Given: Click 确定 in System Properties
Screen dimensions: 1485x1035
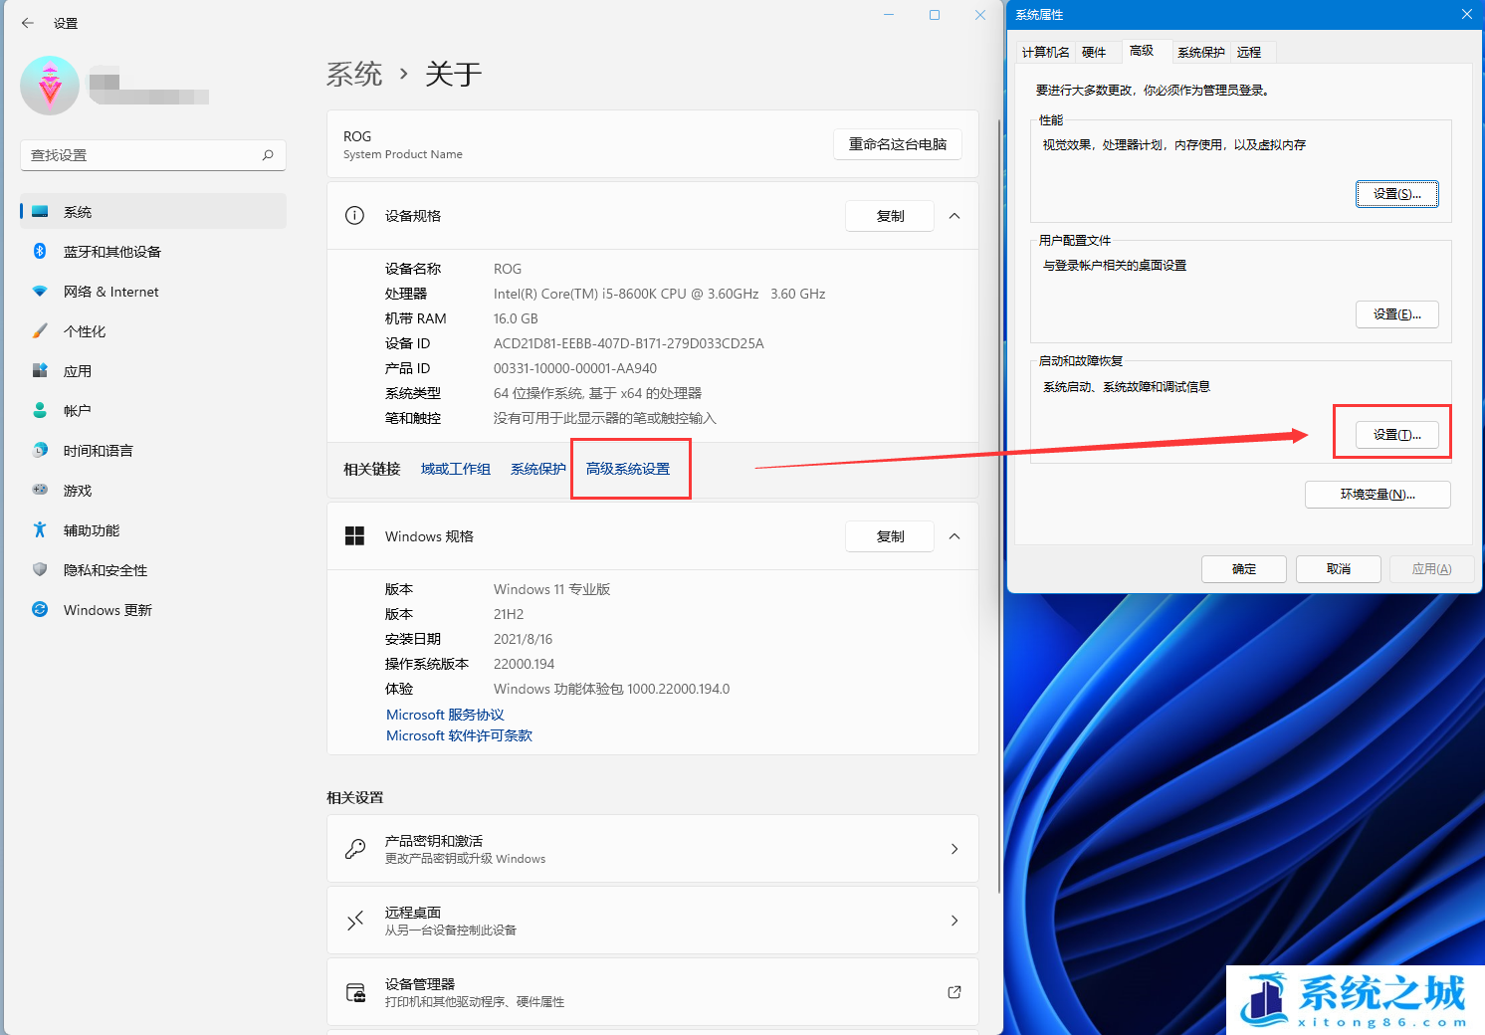Looking at the screenshot, I should coord(1244,569).
